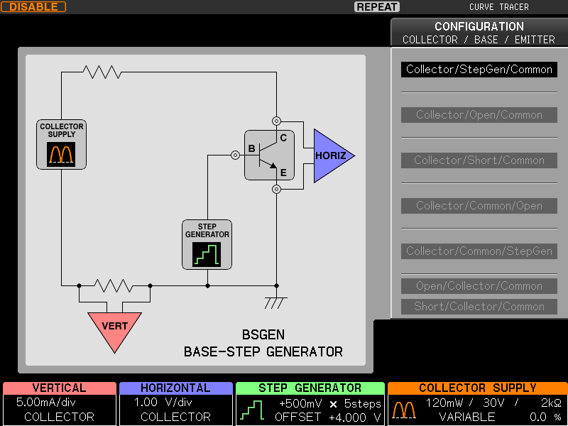Select Collector/Common/Open configuration
The height and width of the screenshot is (426, 568).
pos(479,206)
